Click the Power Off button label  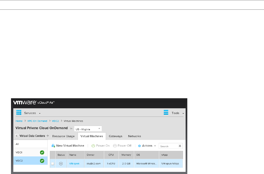point(124,146)
